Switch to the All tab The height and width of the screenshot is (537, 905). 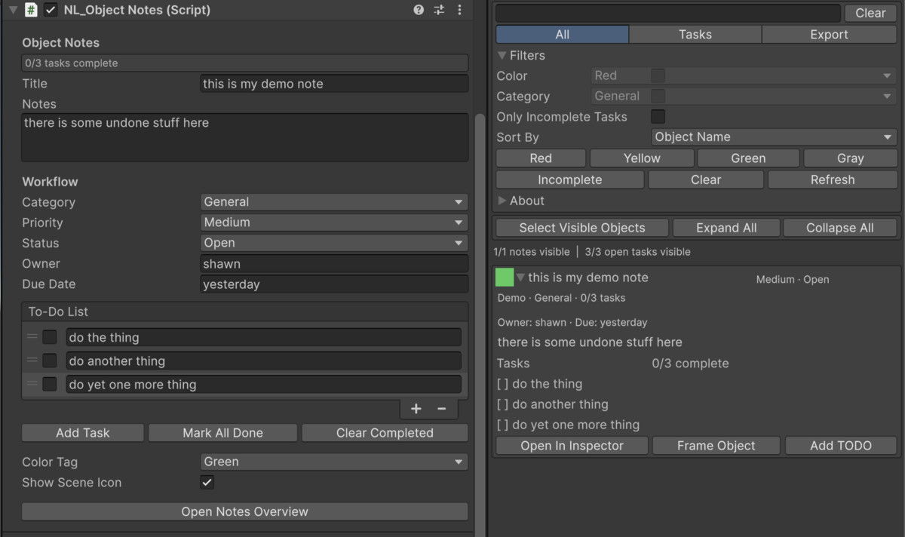click(x=563, y=35)
